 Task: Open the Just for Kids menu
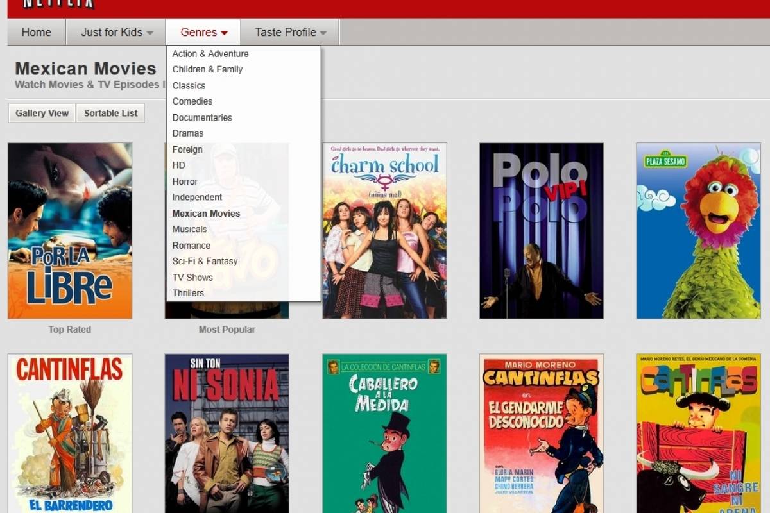coord(116,32)
